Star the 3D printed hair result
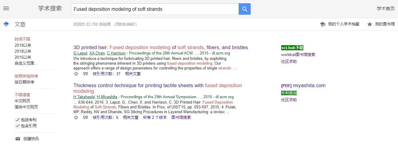The width and height of the screenshot is (398, 144). pyautogui.click(x=76, y=74)
